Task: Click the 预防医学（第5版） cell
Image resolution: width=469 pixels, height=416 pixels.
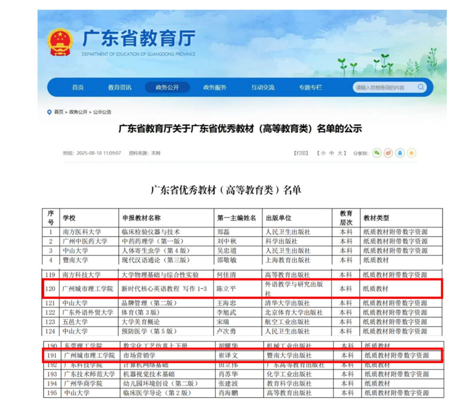Action: pos(149,331)
